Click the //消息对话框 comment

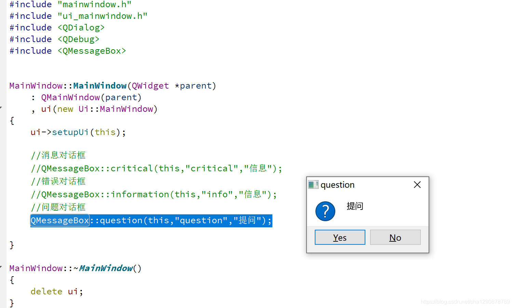(x=58, y=155)
